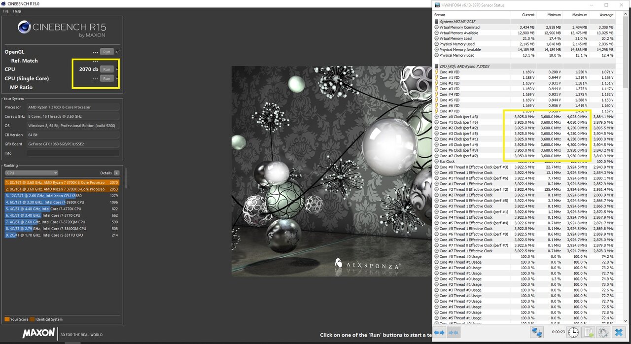Click the 2070 cb CPU score

click(x=88, y=69)
